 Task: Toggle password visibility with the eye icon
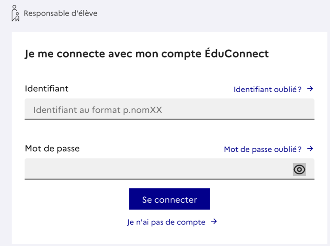(x=299, y=169)
